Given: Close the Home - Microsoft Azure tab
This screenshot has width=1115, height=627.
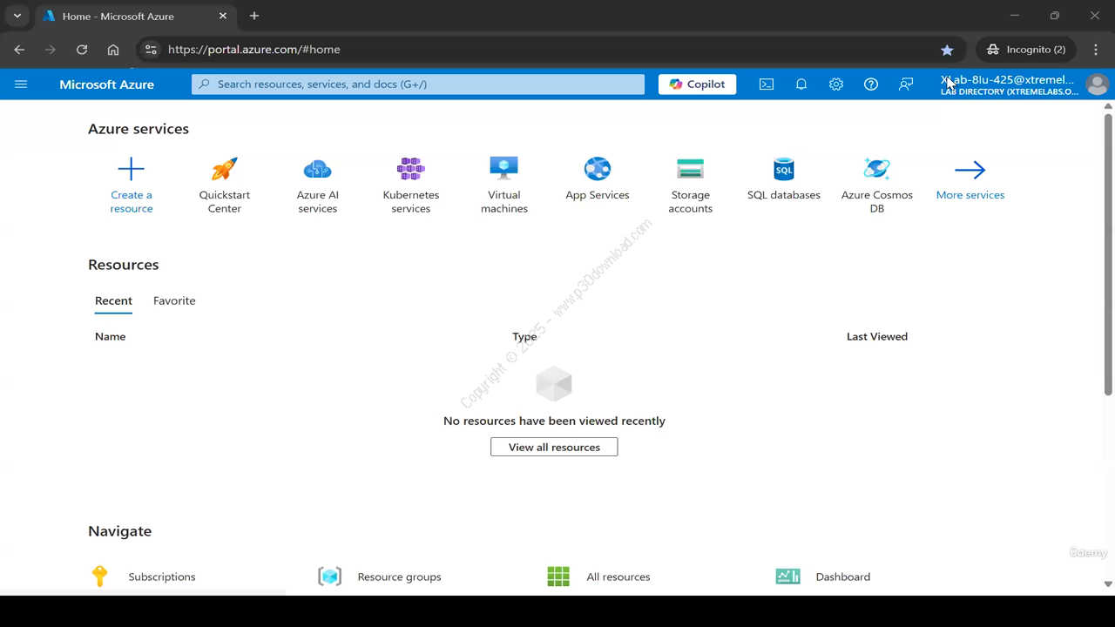Looking at the screenshot, I should point(223,16).
